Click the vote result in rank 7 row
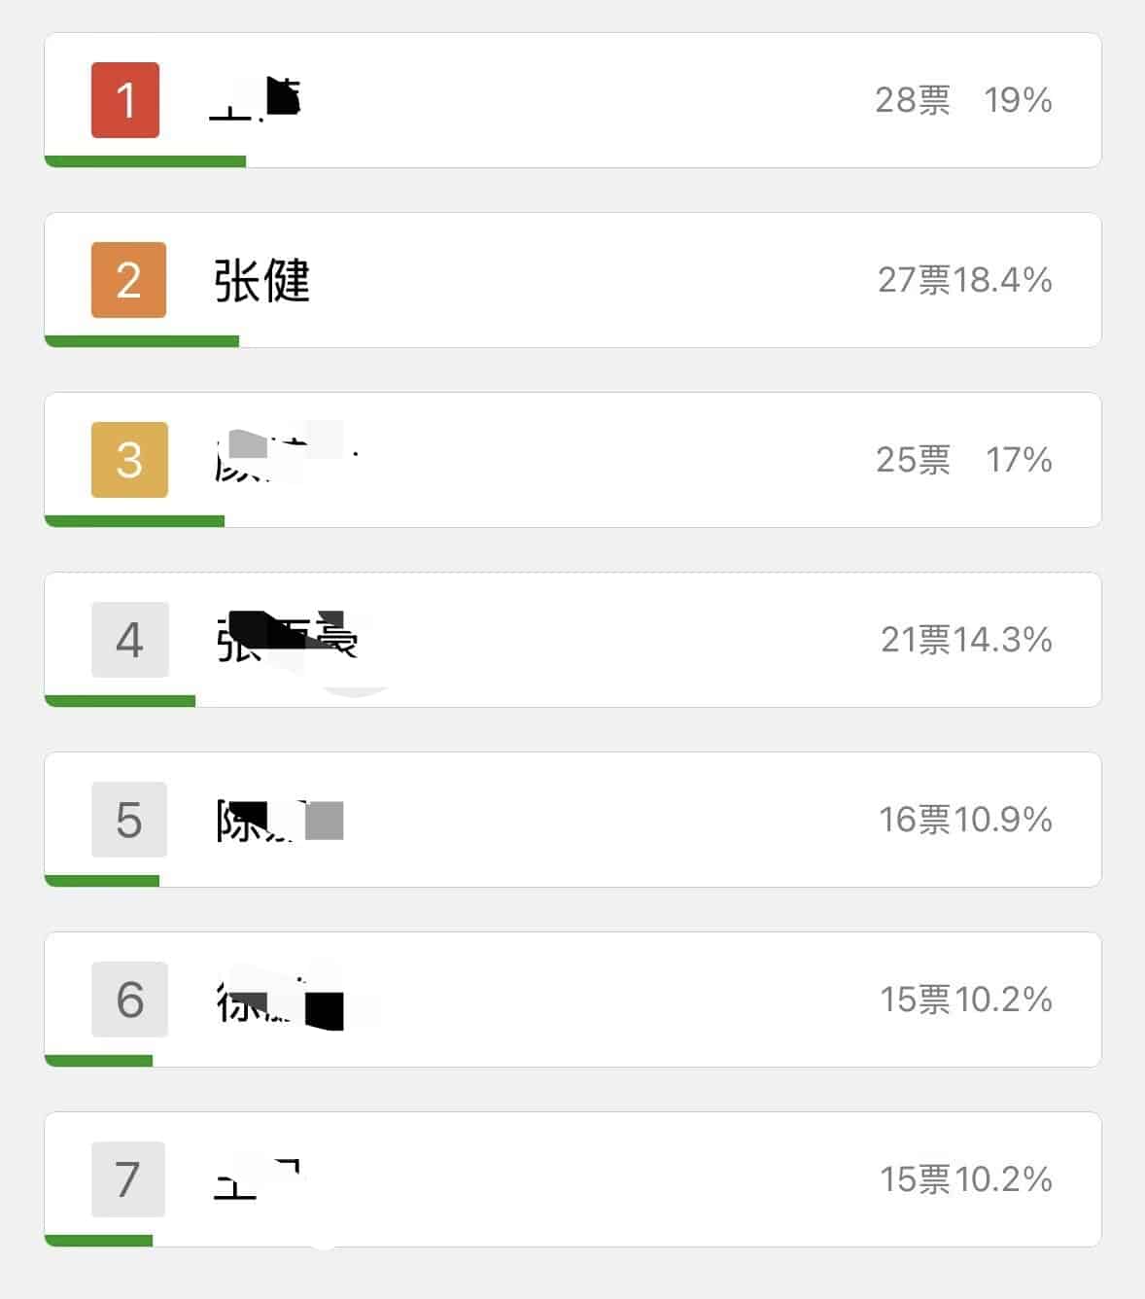 point(966,1179)
